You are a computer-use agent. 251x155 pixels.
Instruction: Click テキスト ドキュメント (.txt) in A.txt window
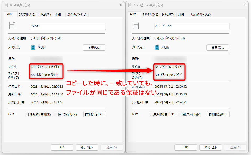[46, 38]
